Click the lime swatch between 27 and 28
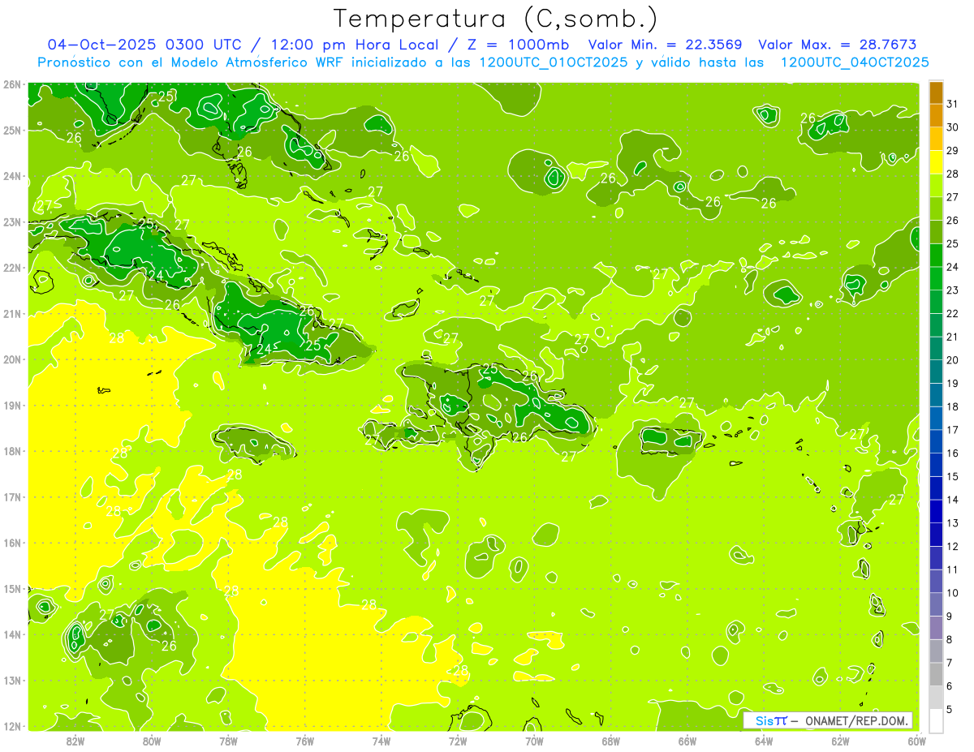974x752 pixels. pyautogui.click(x=936, y=185)
